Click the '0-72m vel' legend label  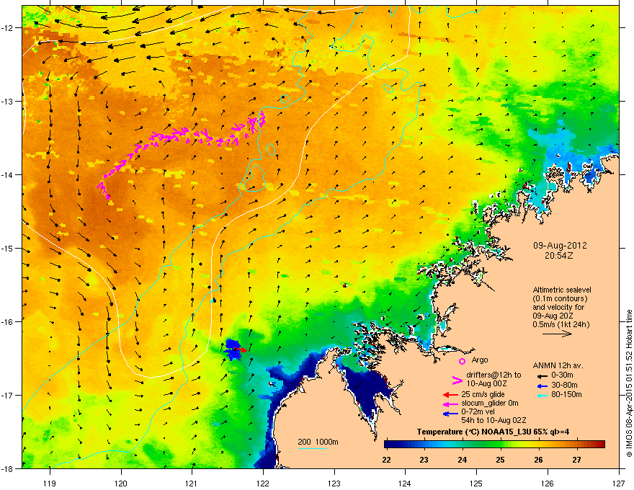click(478, 411)
